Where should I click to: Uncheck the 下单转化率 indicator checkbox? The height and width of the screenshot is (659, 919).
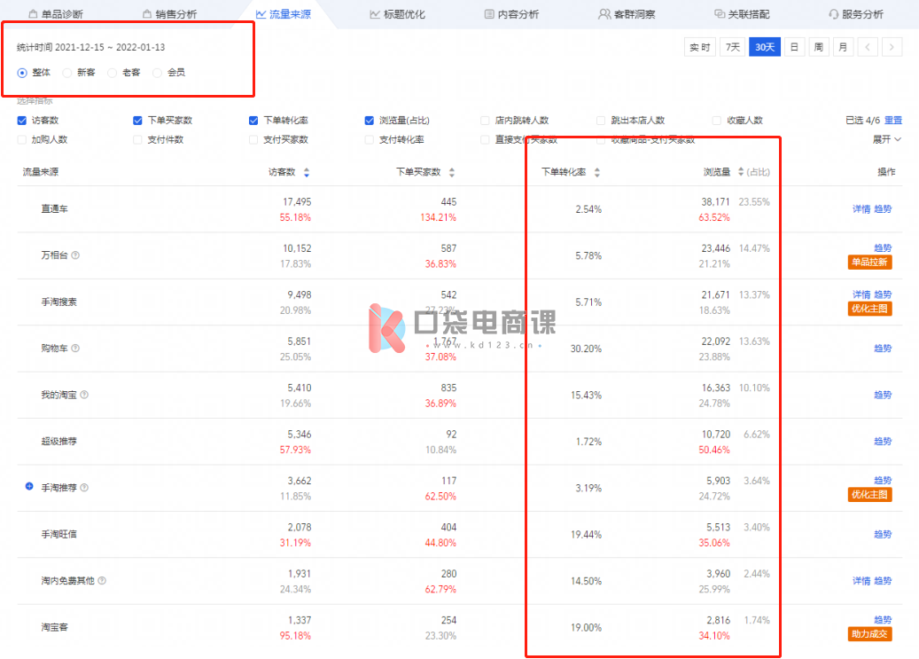[253, 121]
